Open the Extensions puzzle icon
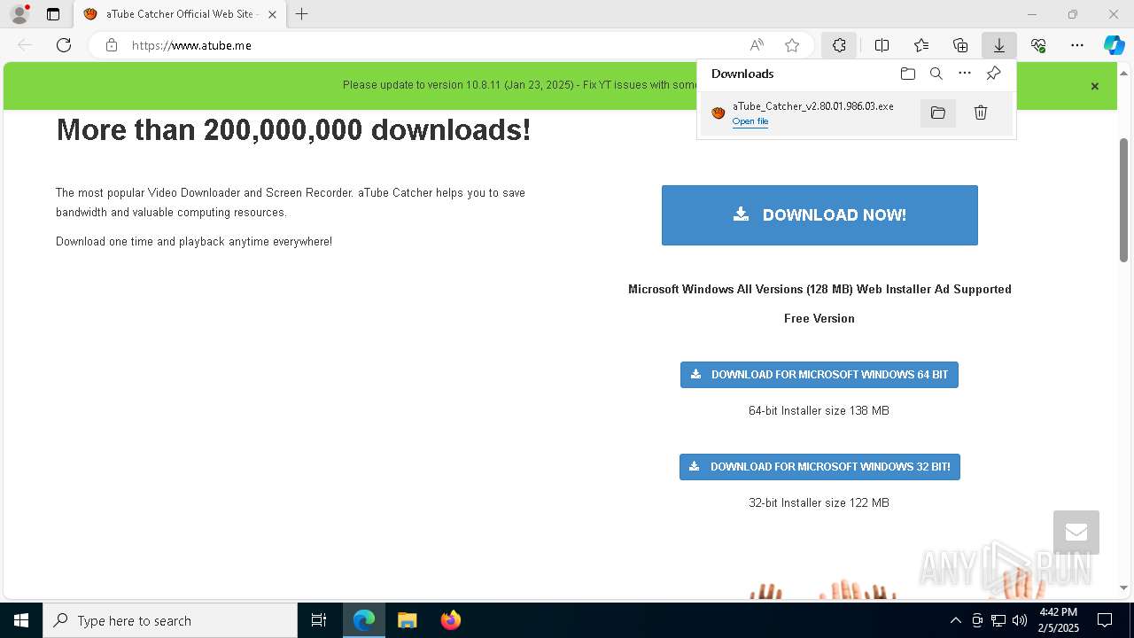This screenshot has width=1134, height=638. [x=839, y=45]
